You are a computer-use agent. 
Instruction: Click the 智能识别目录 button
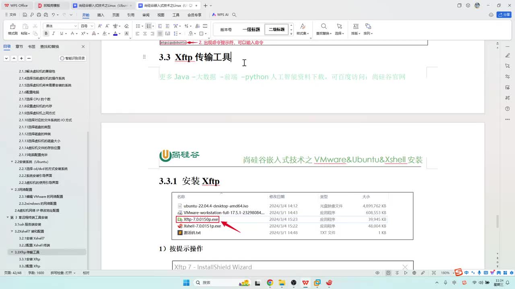click(73, 58)
